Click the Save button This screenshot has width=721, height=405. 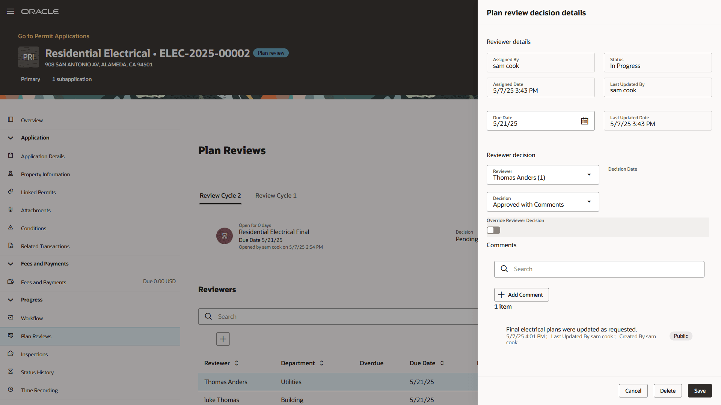[700, 391]
